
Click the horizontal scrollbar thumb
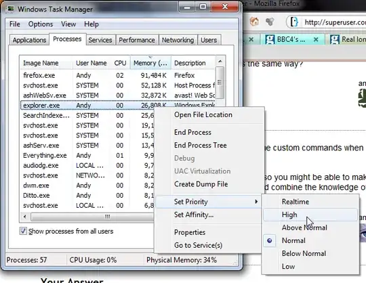pyautogui.click(x=92, y=217)
